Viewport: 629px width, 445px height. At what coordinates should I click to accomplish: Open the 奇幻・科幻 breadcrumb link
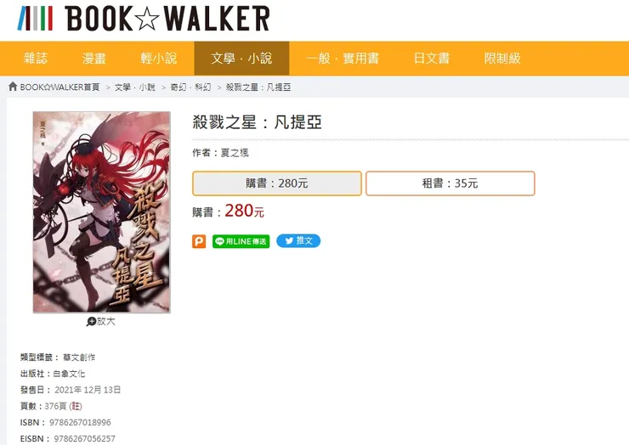tap(190, 87)
